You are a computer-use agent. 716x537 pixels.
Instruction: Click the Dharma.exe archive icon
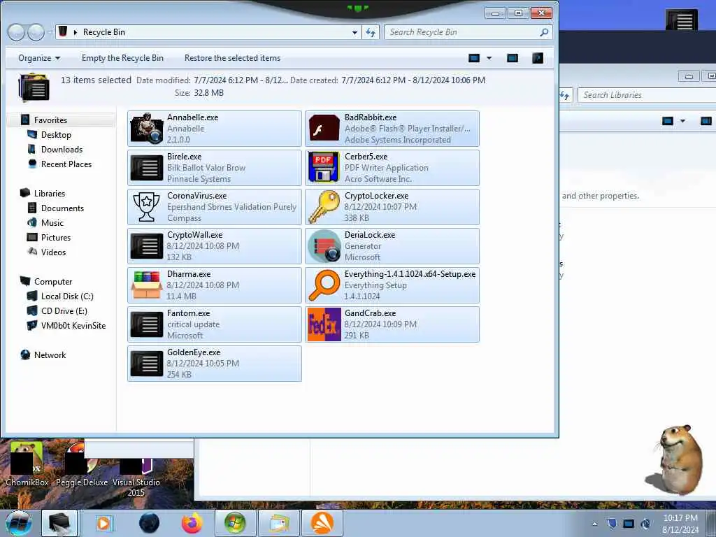pos(147,285)
